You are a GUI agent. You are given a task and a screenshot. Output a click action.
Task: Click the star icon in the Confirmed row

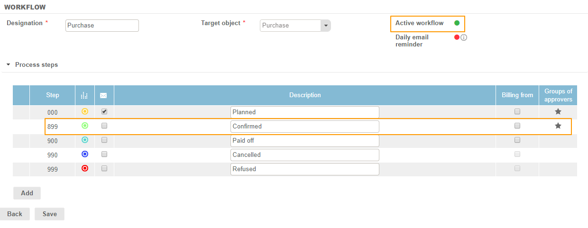pos(558,126)
